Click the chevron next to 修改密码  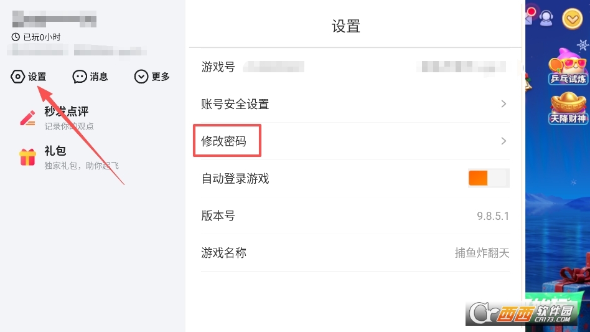tap(503, 141)
